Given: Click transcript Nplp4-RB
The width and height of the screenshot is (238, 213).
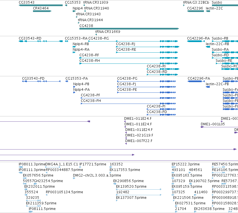Looking at the screenshot, I should click(74, 47).
